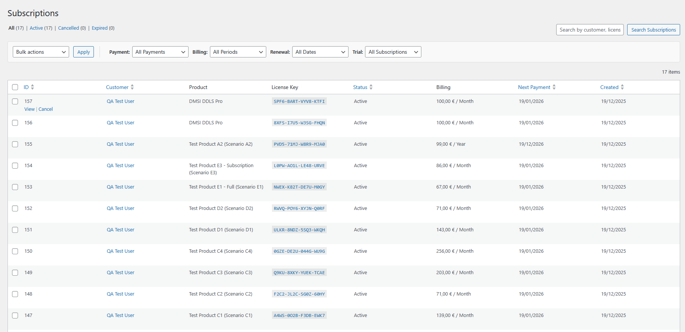The width and height of the screenshot is (685, 332).
Task: Tick checkbox for subscription 154
Action: [15, 166]
